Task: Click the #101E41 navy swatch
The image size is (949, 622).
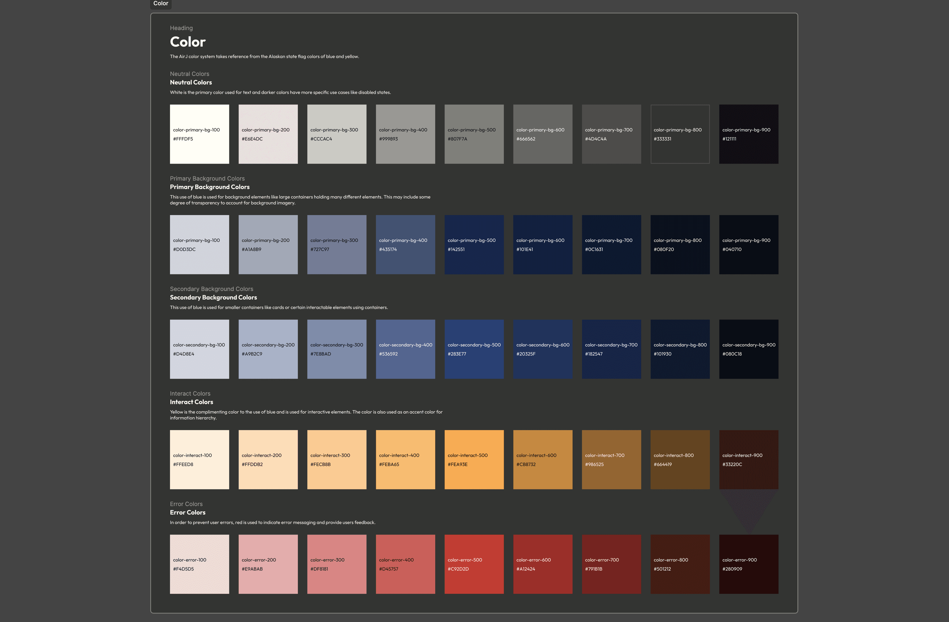Action: (543, 245)
